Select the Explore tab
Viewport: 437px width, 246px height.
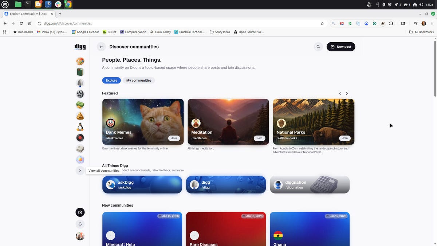111,80
